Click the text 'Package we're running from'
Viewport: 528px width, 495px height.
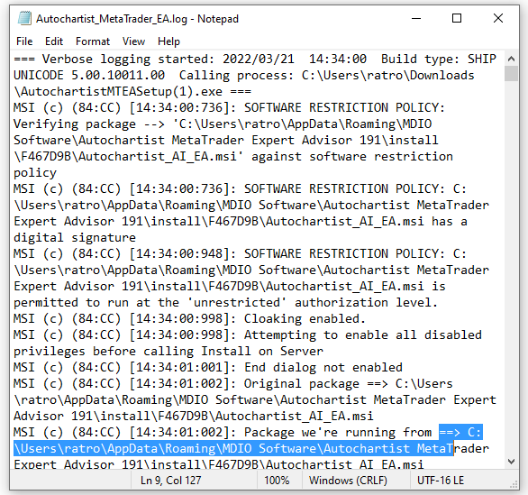click(x=338, y=432)
